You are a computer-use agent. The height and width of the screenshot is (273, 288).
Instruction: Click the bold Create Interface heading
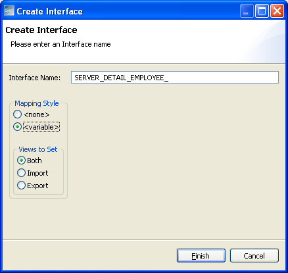tap(41, 30)
